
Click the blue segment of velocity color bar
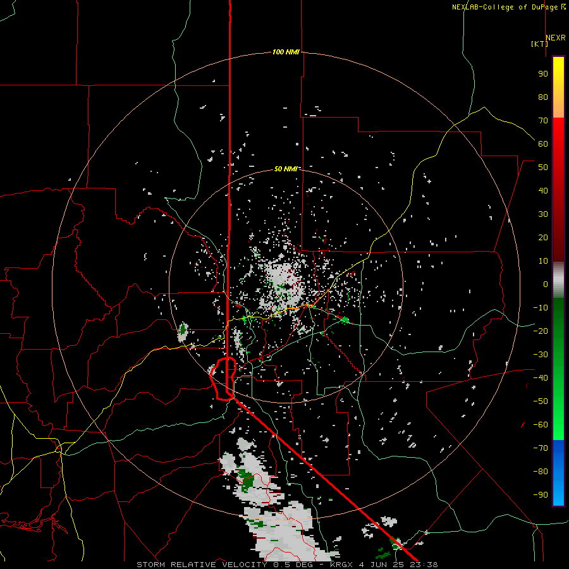(x=558, y=472)
